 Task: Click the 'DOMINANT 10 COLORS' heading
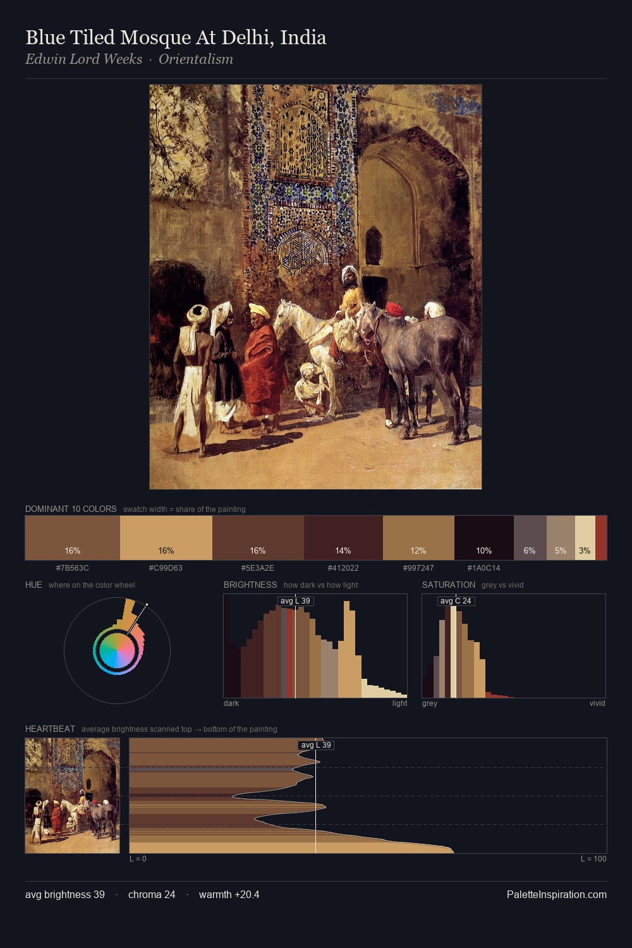click(x=71, y=509)
